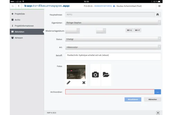172x115 pixels.
Task: Open the hamburger menu in header
Action: 13,6
